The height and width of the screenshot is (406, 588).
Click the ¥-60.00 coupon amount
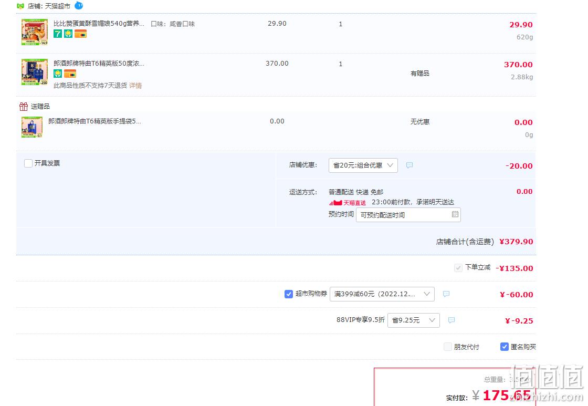pos(516,295)
